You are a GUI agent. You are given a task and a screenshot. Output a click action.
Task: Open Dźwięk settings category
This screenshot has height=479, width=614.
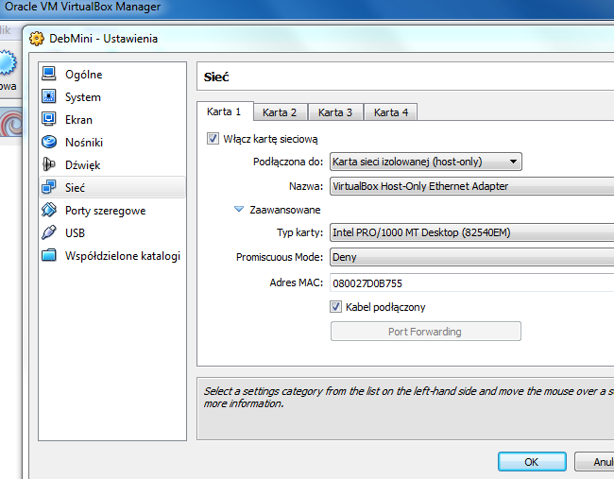112,165
